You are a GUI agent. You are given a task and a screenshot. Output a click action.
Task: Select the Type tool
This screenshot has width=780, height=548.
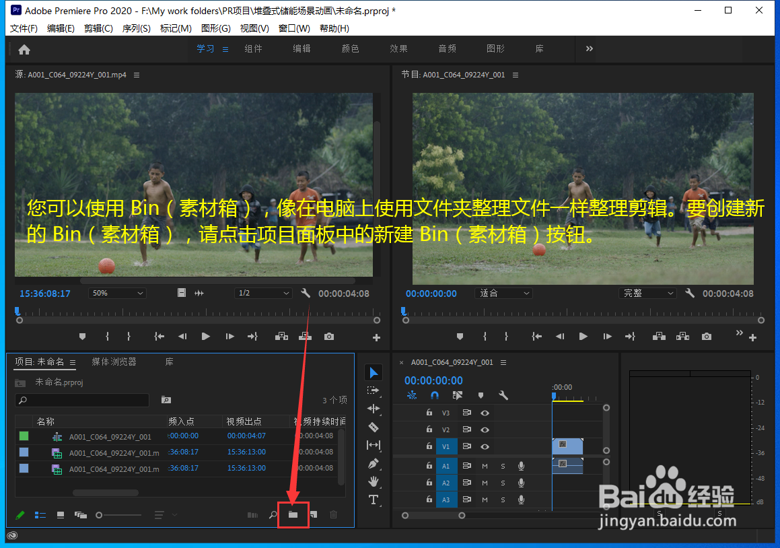click(374, 500)
